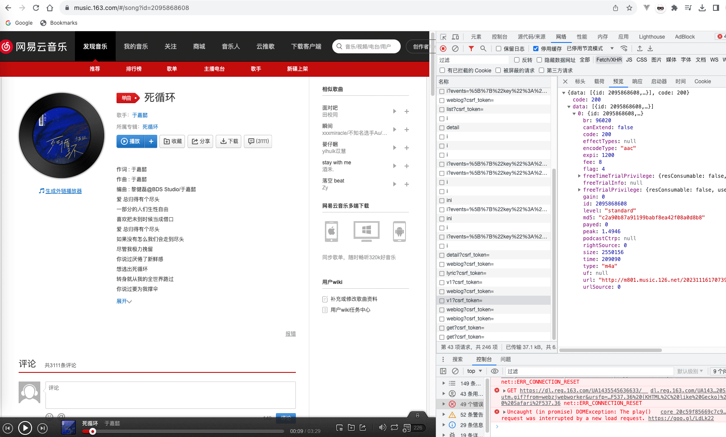The image size is (726, 437).
Task: Stop recording network activity
Action: [x=443, y=49]
